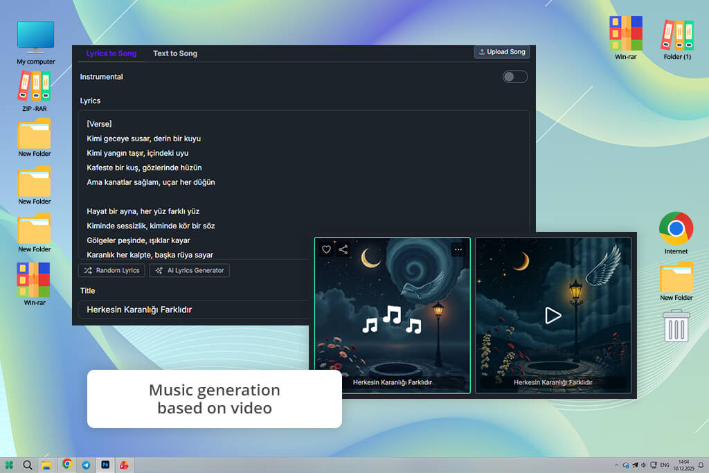
Task: Open the Text to Song tab
Action: click(175, 53)
